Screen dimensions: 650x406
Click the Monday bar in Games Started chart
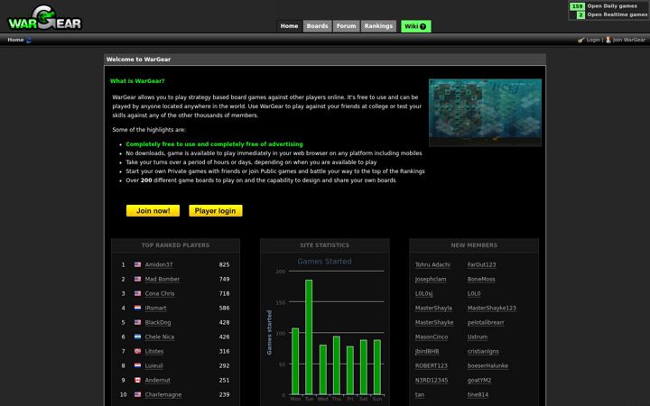(295, 361)
